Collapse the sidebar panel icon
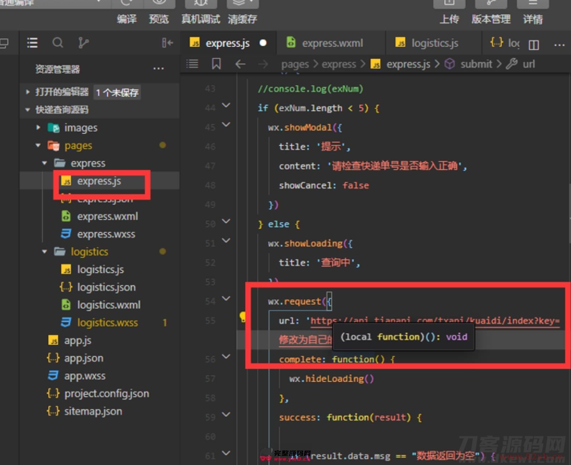The height and width of the screenshot is (465, 571). click(167, 43)
